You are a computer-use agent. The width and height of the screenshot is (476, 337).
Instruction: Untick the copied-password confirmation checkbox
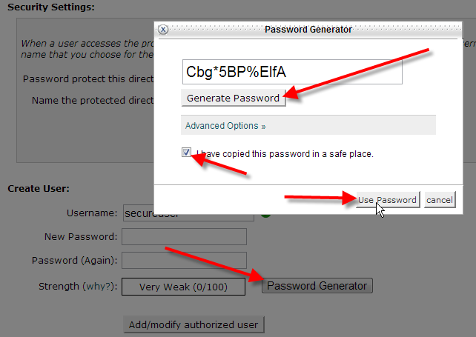186,153
